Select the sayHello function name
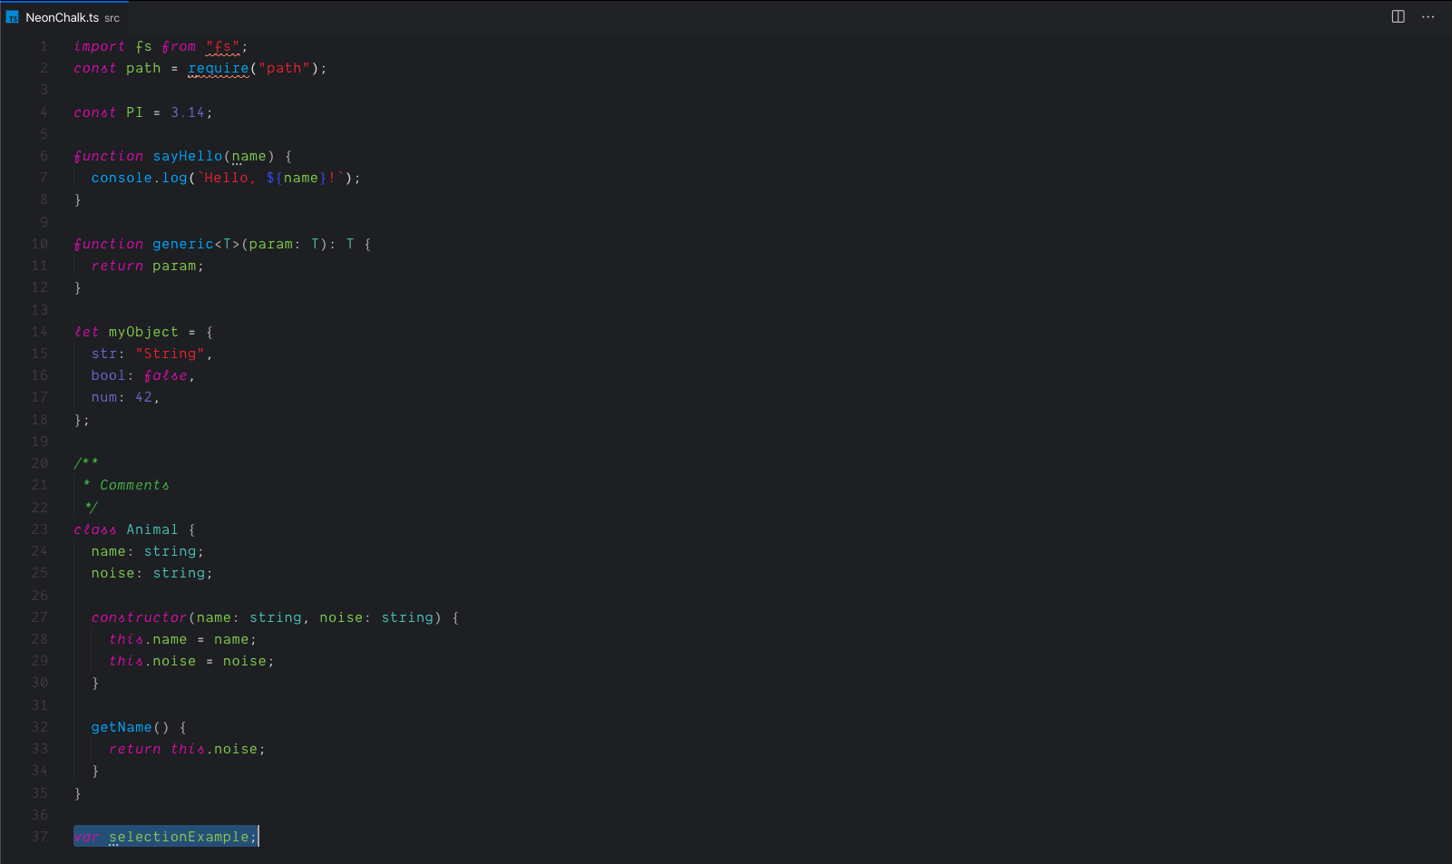 [x=187, y=155]
